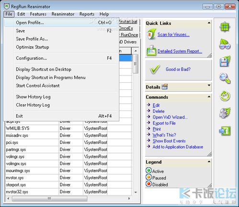Click Add to Application Database link
Viewport: 239px width, 207px height.
pos(178,147)
